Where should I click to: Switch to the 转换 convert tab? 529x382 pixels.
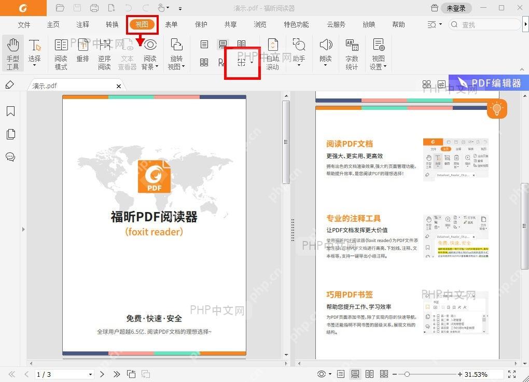(112, 24)
